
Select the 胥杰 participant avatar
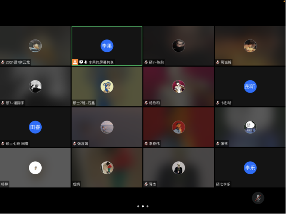coord(178,168)
